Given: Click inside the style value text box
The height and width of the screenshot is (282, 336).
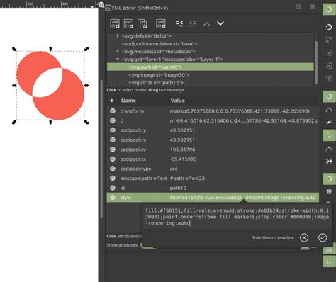Looking at the screenshot, I should click(x=237, y=217).
